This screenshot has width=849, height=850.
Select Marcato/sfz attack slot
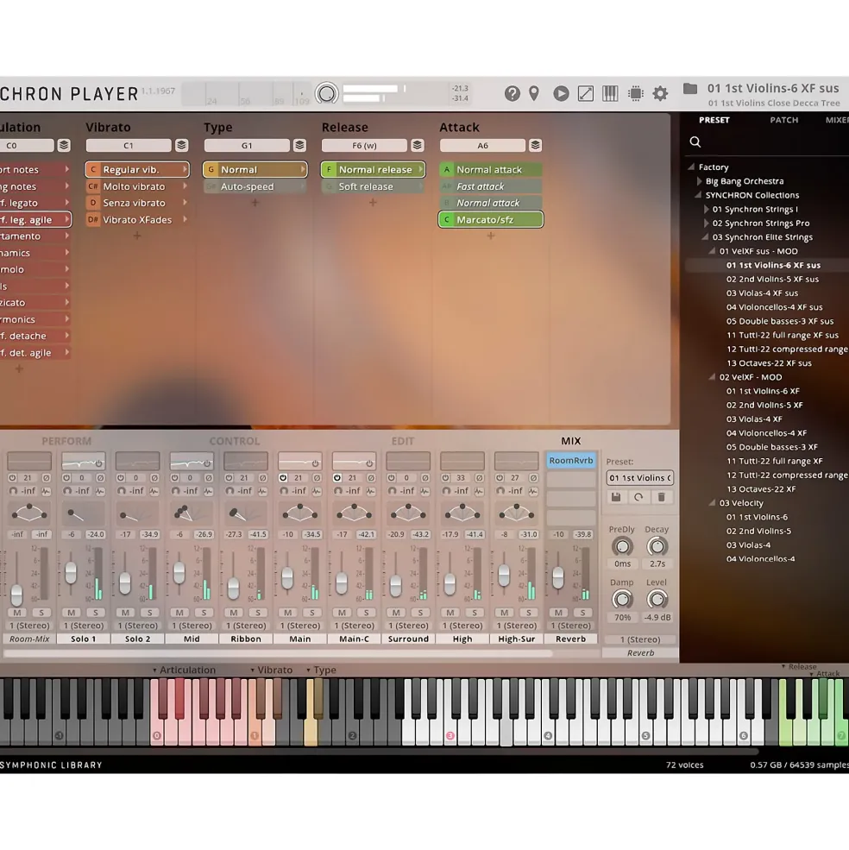pos(491,219)
